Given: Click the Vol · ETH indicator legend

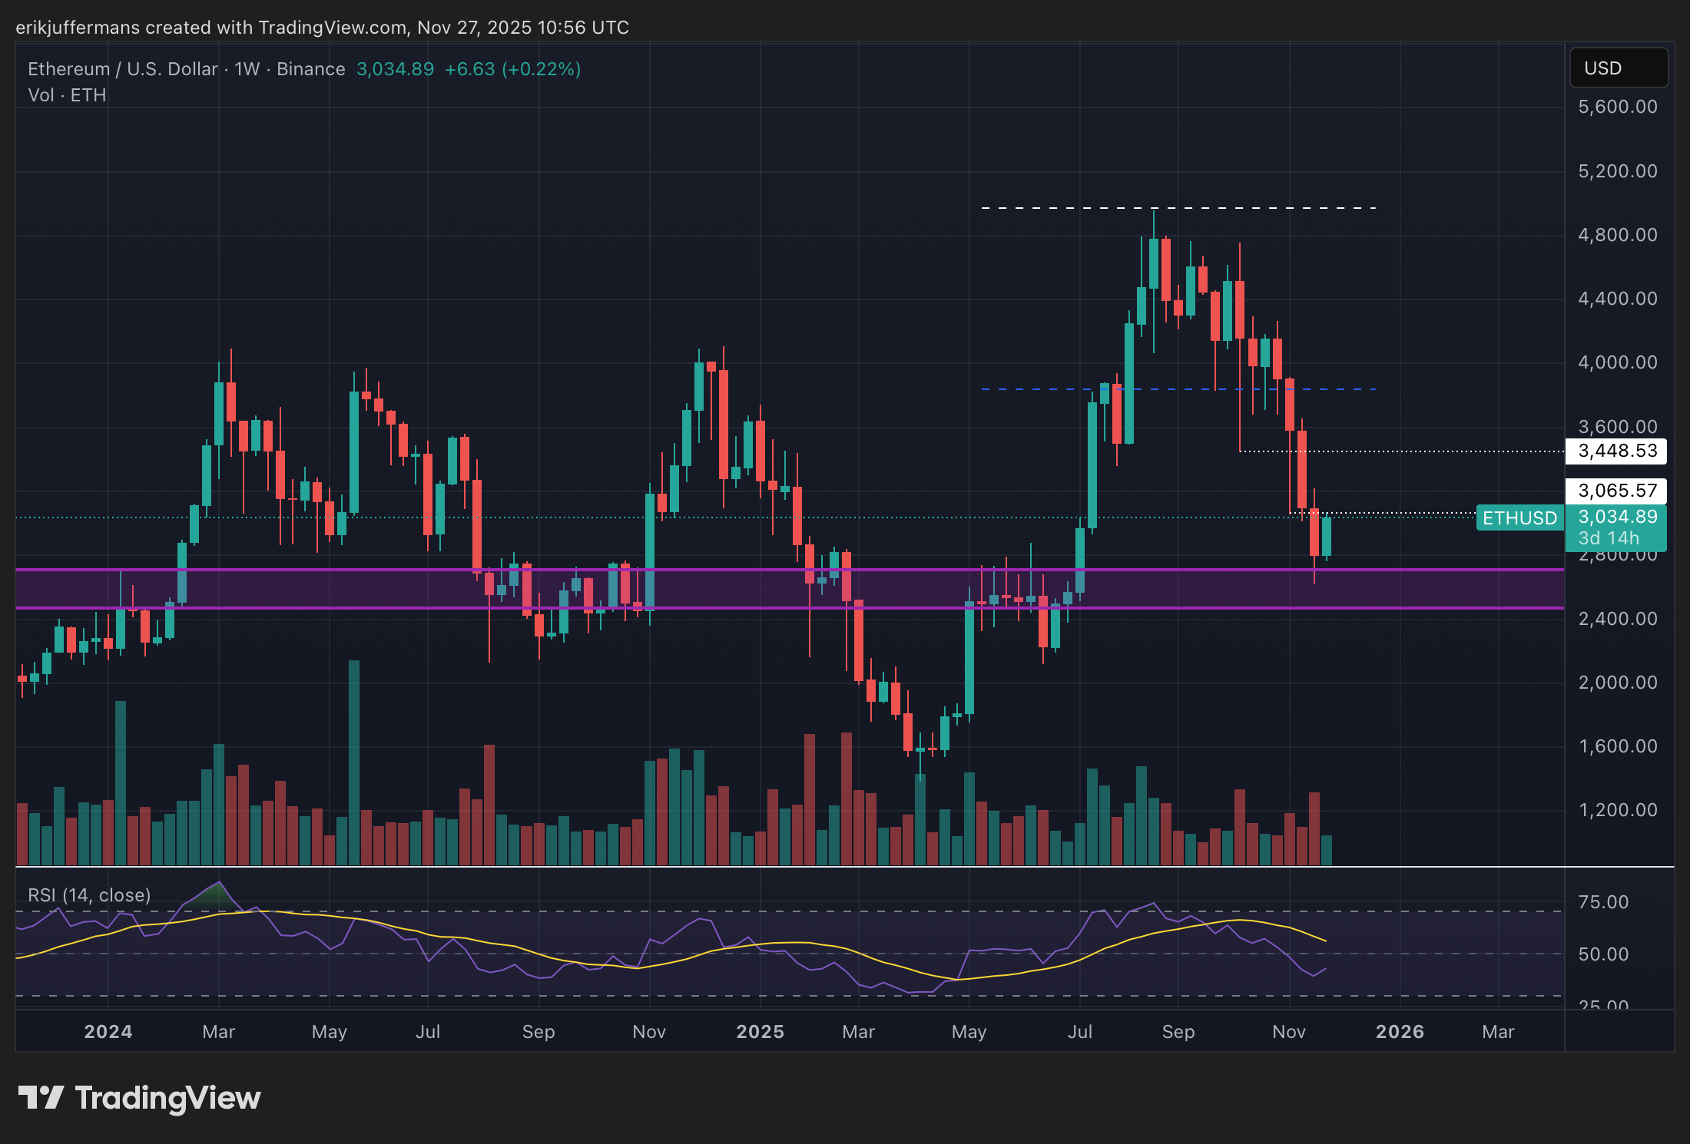Looking at the screenshot, I should click(67, 95).
